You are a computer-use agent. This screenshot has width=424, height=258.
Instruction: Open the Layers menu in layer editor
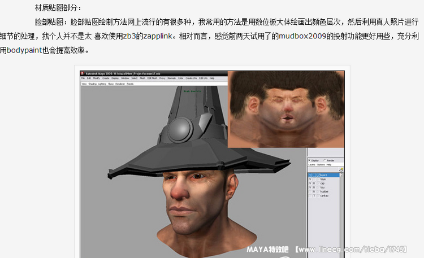[311, 164]
